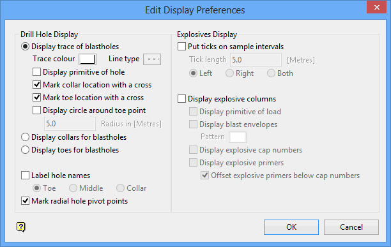The width and height of the screenshot is (391, 247).
Task: Discard changes with the Cancel button
Action: (351, 227)
